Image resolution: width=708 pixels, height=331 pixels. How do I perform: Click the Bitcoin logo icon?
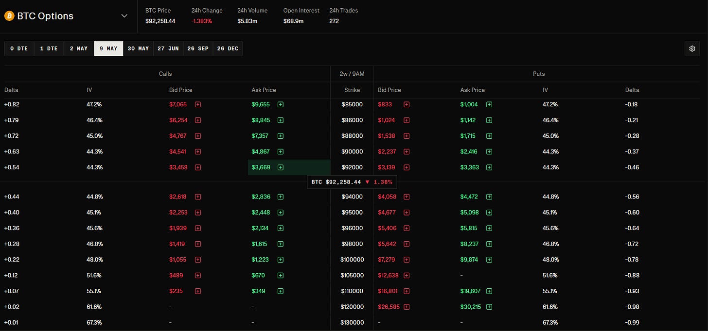click(x=9, y=16)
